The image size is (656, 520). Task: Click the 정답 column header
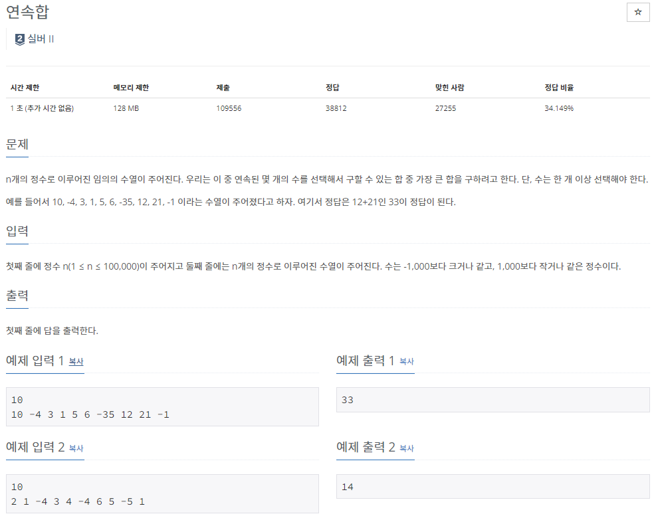tap(332, 88)
